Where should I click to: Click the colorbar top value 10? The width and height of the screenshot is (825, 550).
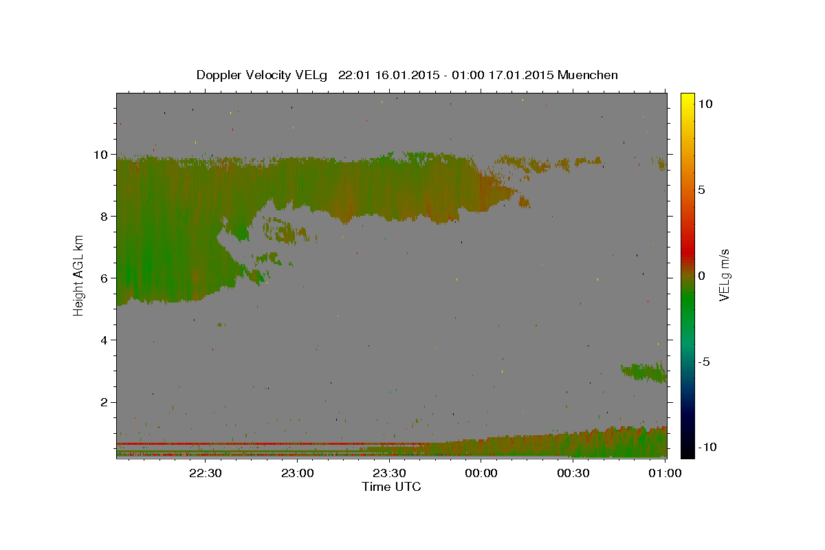705,104
